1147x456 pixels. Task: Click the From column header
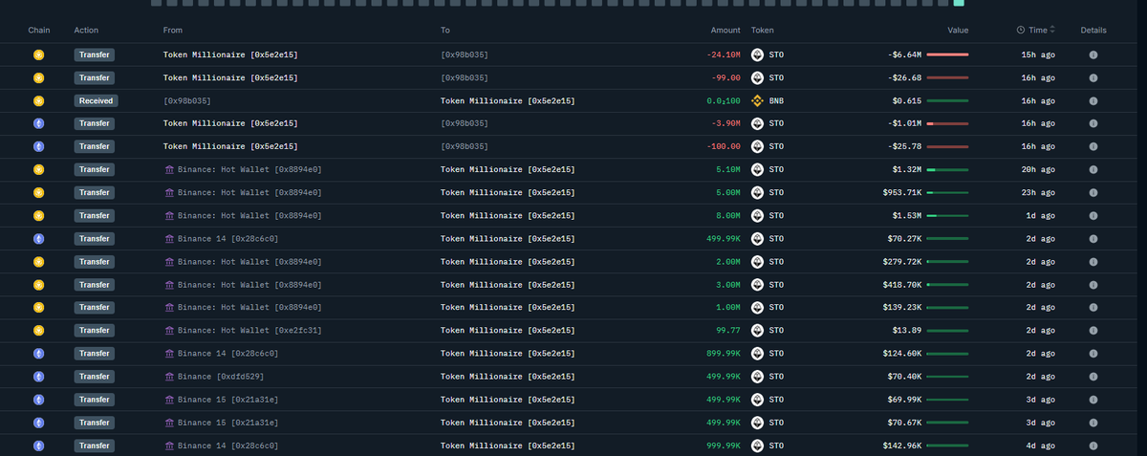[x=173, y=31]
